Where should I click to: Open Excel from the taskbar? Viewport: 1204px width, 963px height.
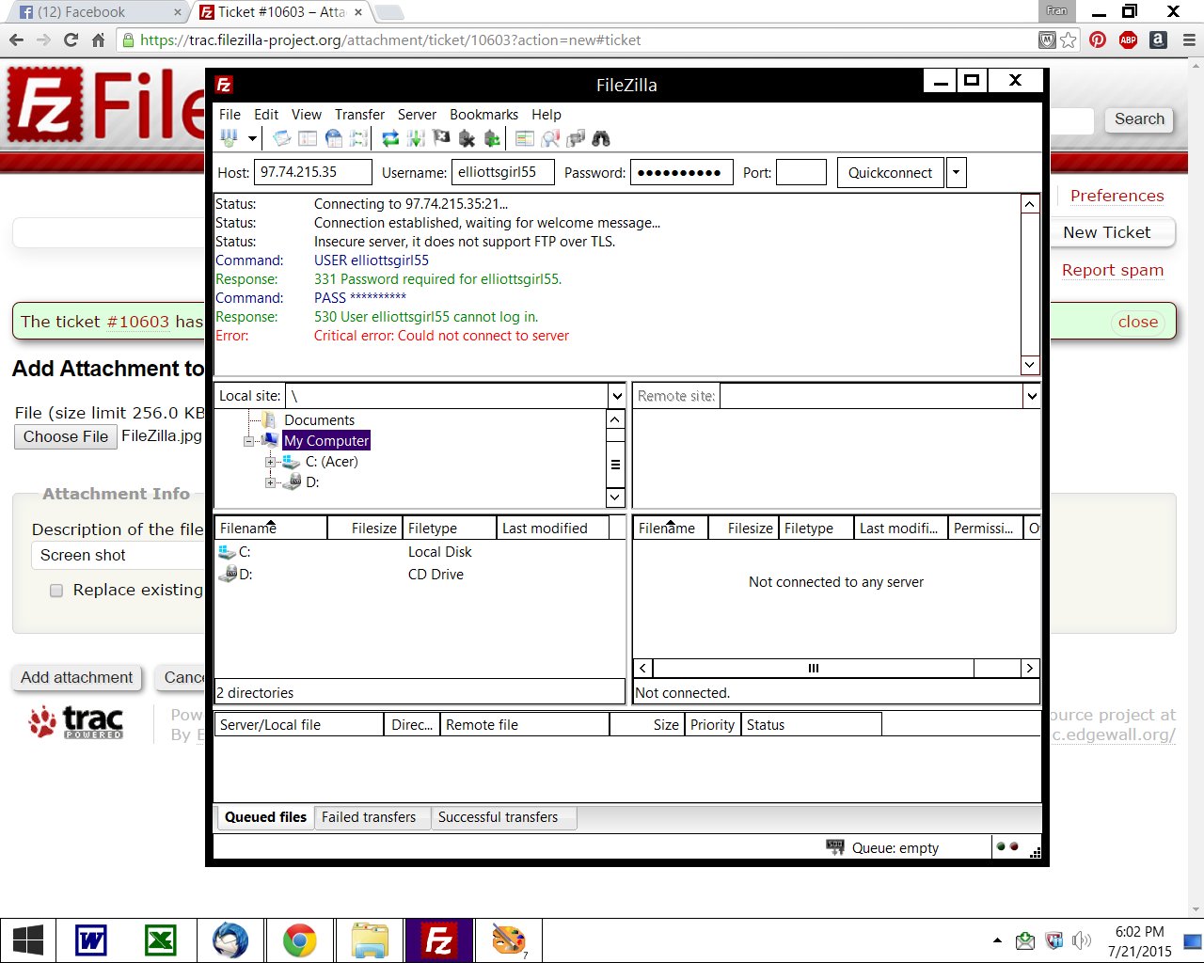161,940
